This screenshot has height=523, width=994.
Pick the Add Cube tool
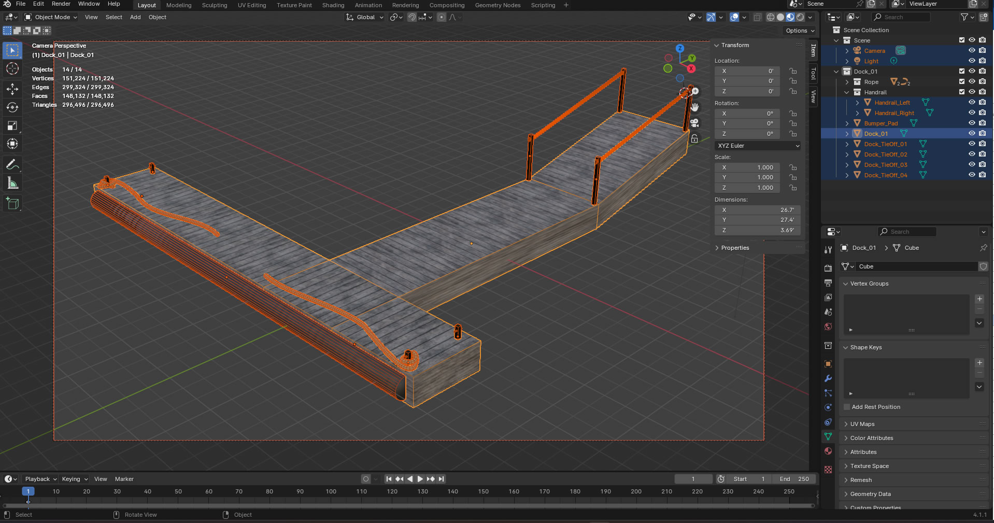[x=12, y=204]
